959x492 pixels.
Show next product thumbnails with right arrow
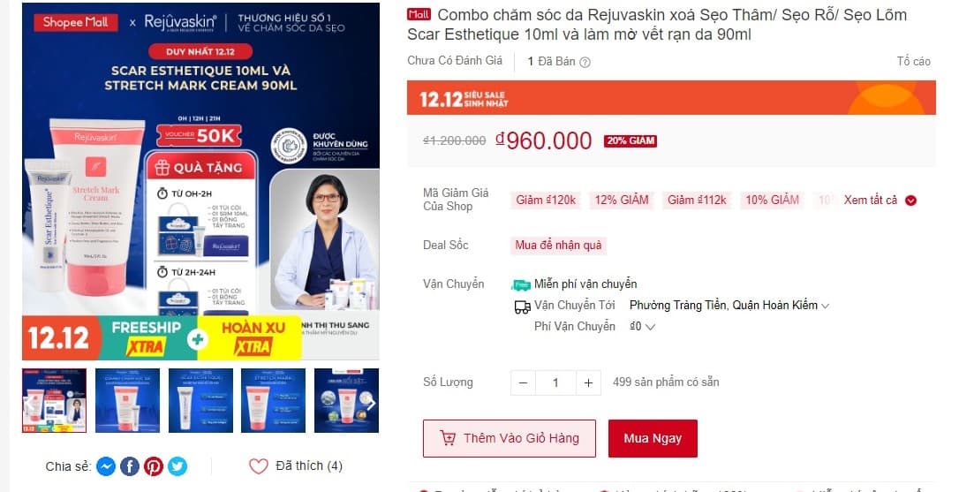[370, 404]
